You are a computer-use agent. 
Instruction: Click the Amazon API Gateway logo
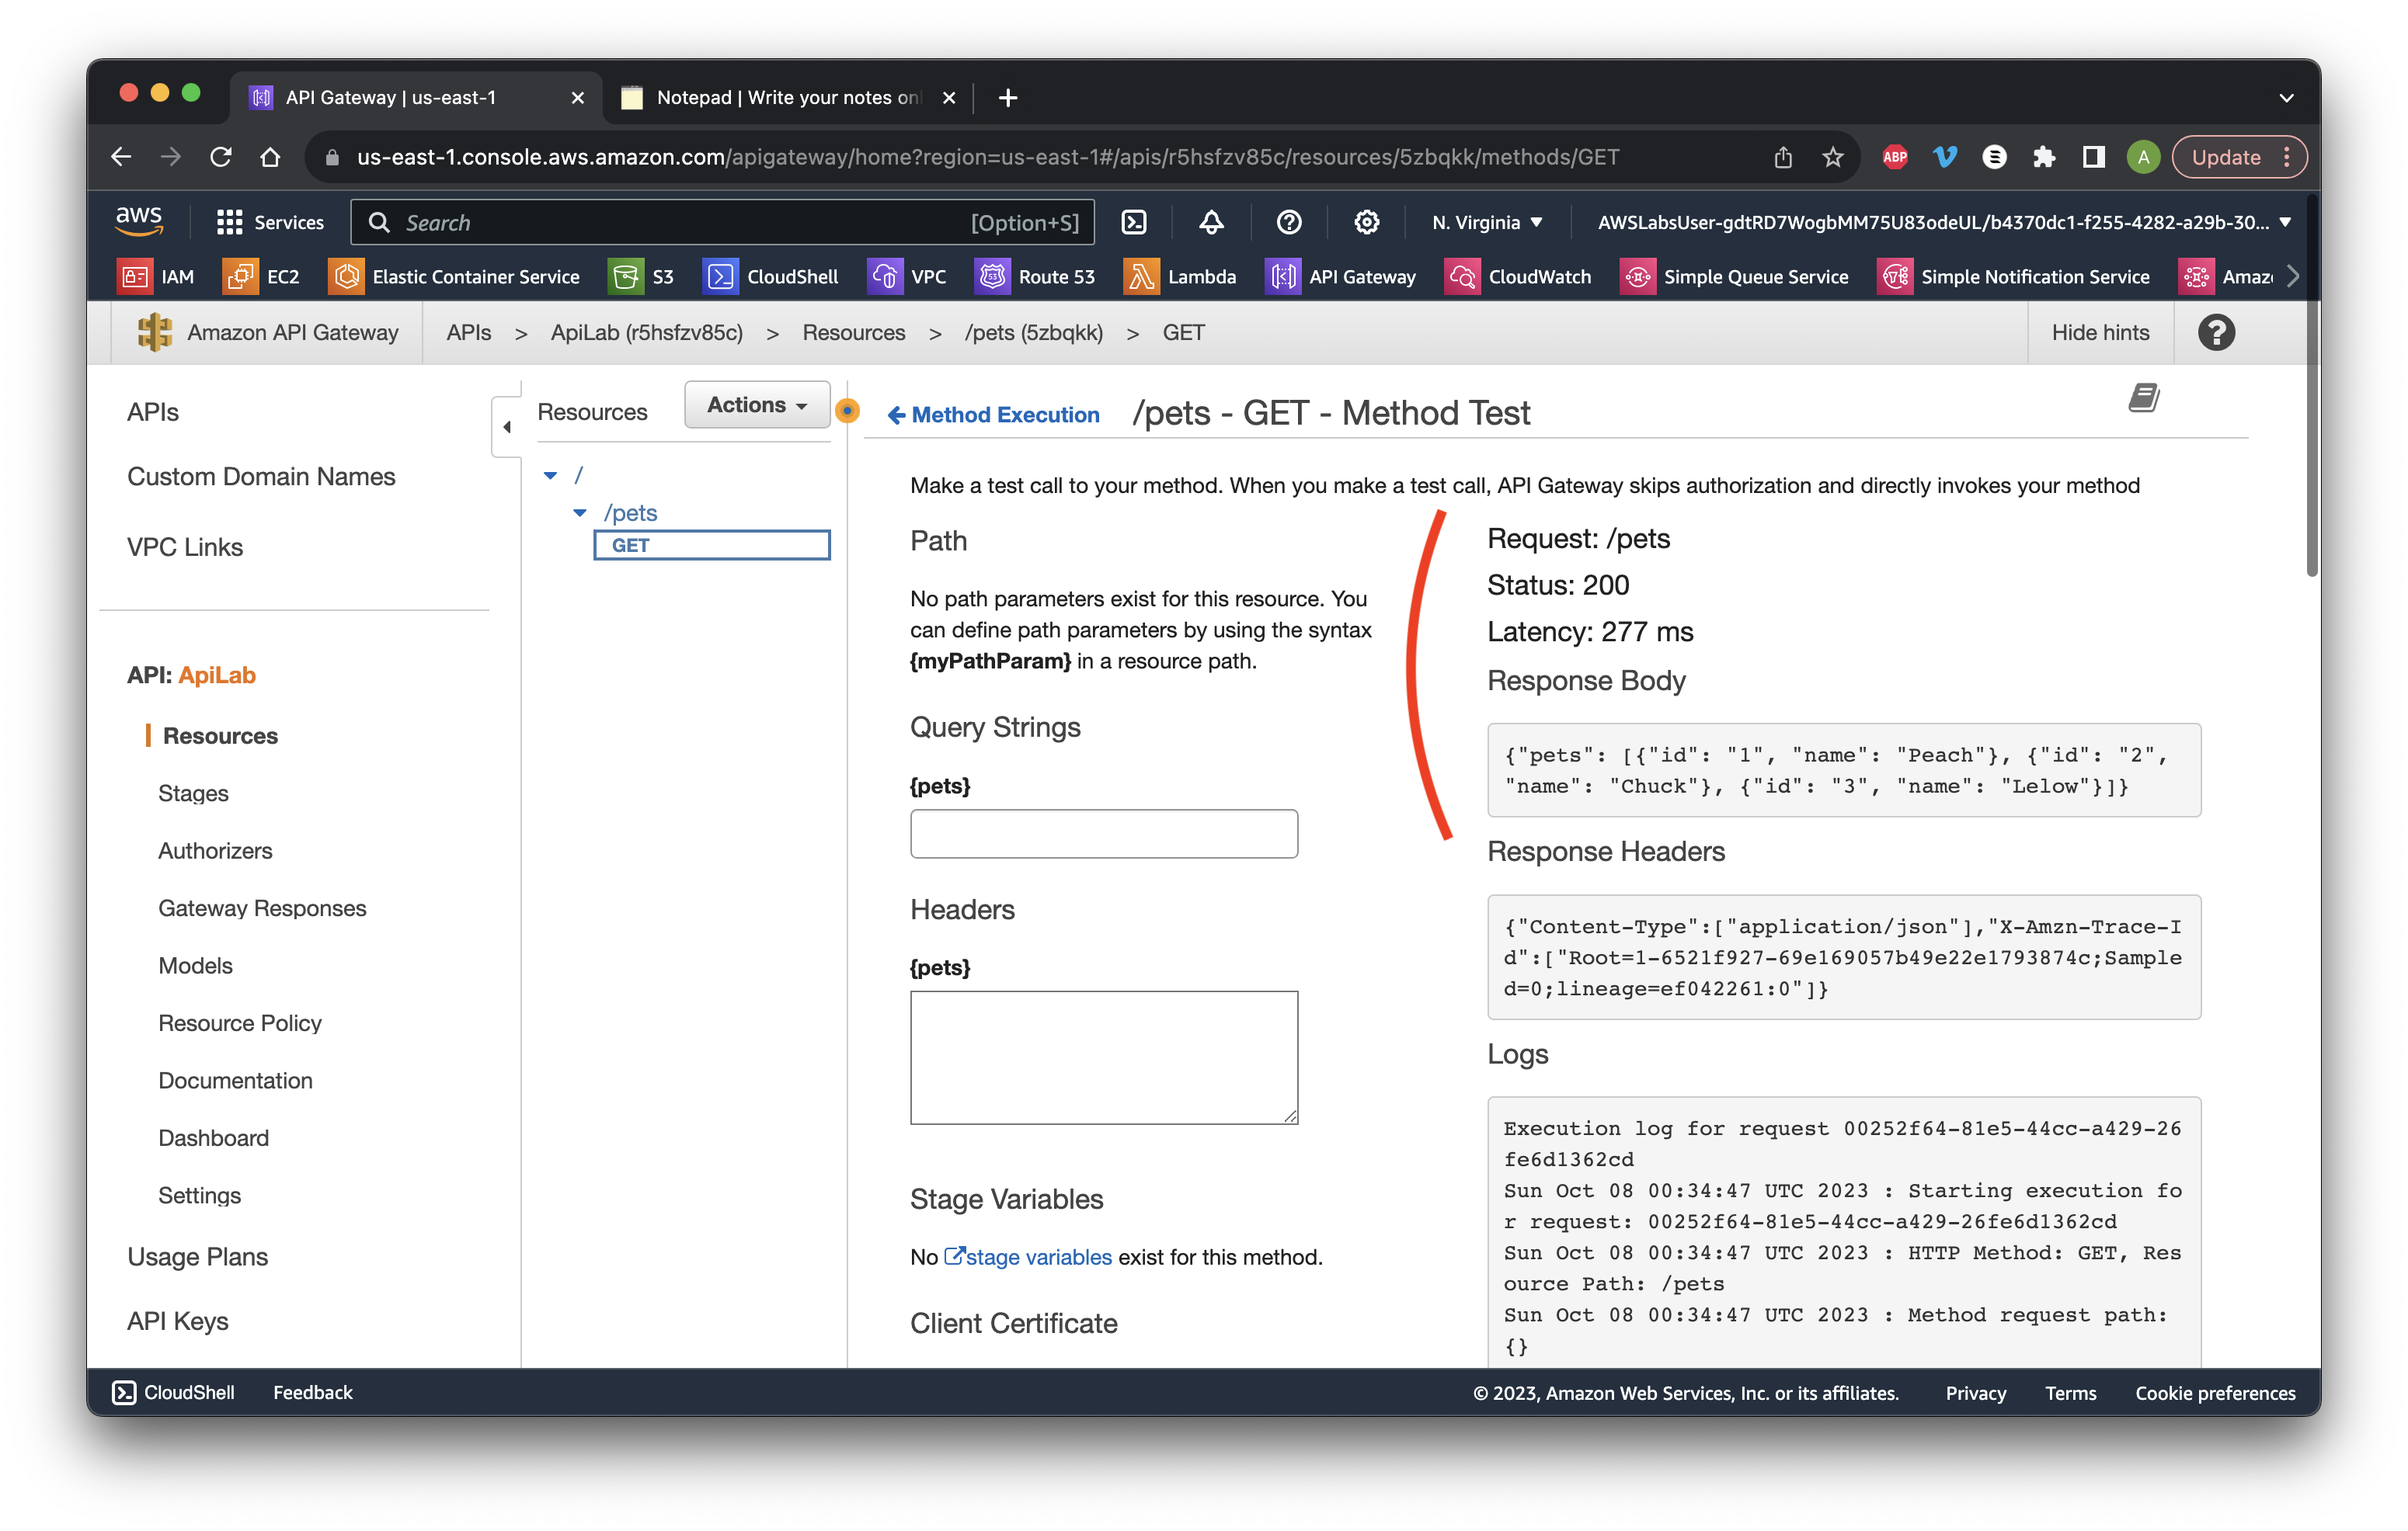click(154, 332)
